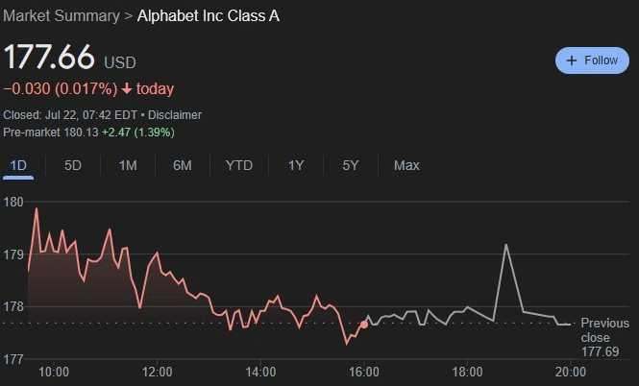Show the Max range chart

point(406,165)
